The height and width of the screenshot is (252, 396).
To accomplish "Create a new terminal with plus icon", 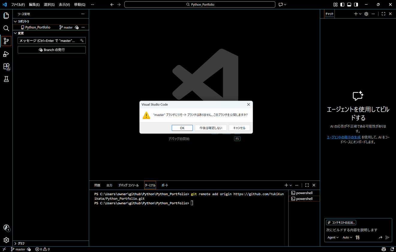I will coord(286,185).
